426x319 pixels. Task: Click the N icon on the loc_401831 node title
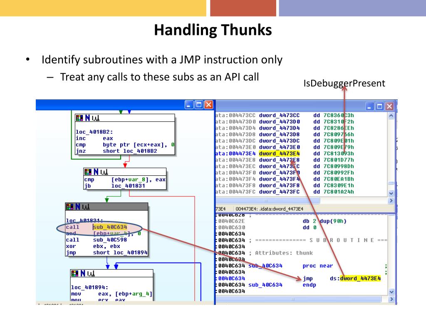[78, 207]
